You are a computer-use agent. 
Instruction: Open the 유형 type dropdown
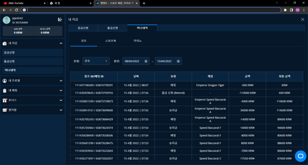(96, 61)
